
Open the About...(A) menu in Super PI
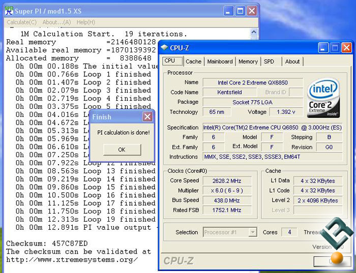tap(56, 22)
